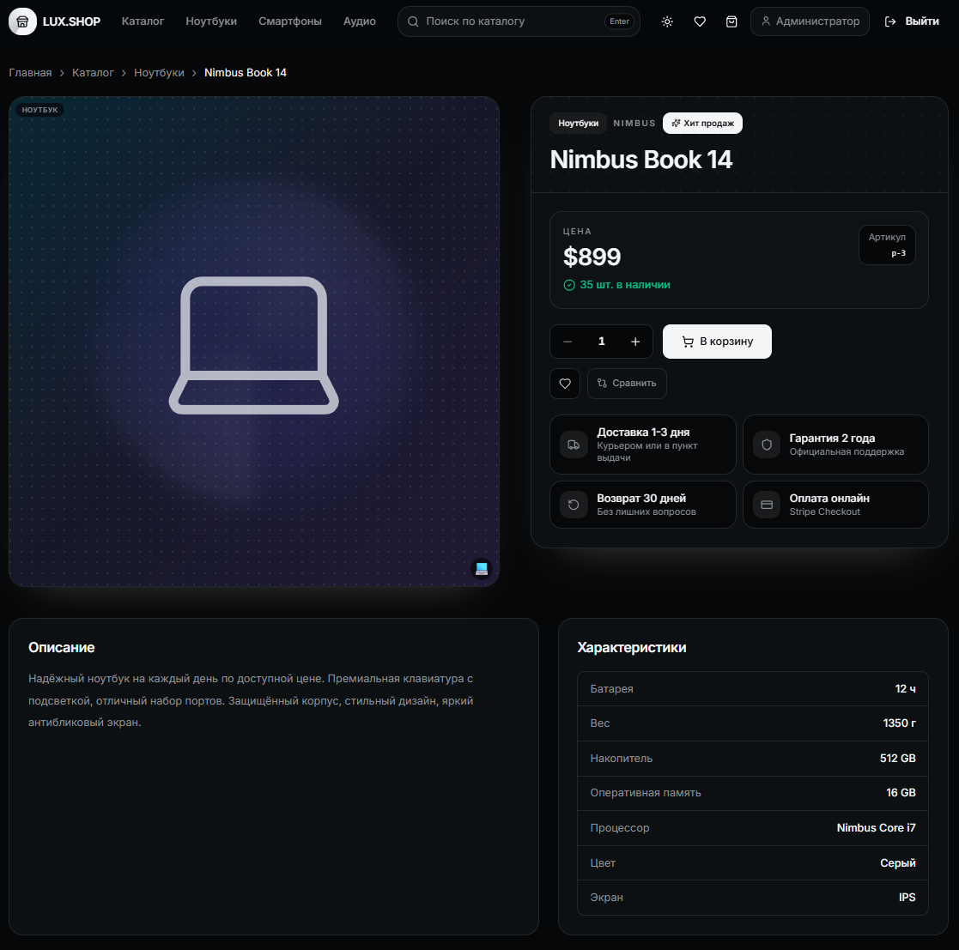
Task: Click the warranty shield icon
Action: [767, 445]
